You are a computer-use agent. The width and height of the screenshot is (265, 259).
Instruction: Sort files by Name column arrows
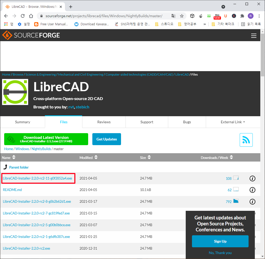14,157
